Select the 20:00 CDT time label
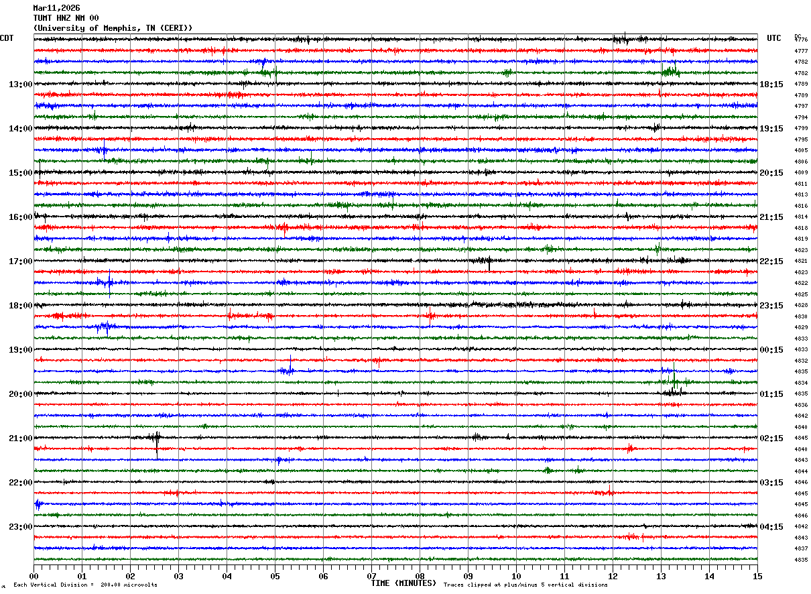The height and width of the screenshot is (594, 811). [x=20, y=394]
